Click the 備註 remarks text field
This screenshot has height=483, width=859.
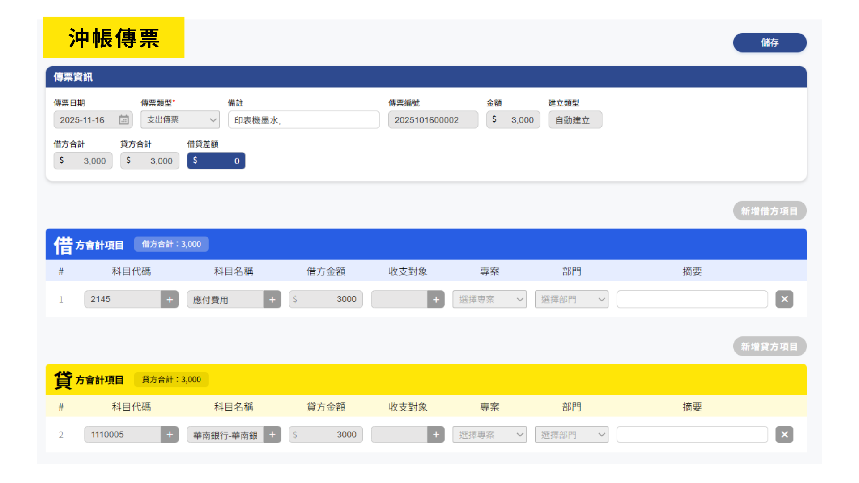point(304,120)
